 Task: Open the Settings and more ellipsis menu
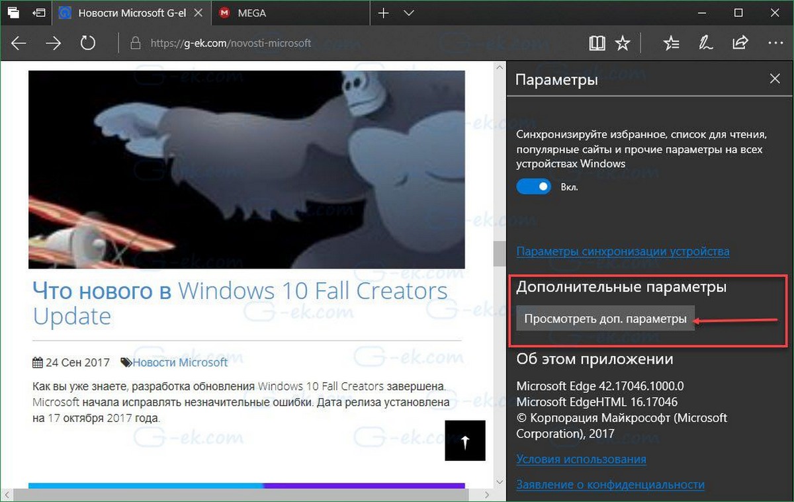[x=775, y=43]
